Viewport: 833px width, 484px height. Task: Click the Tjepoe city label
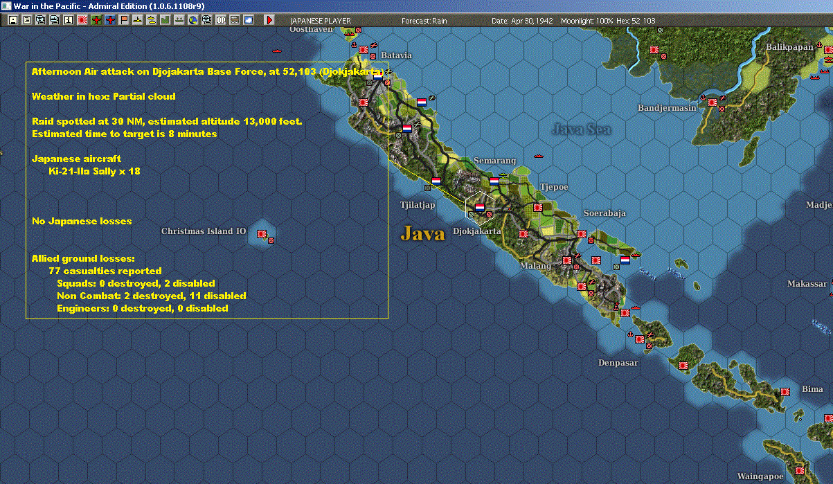(554, 188)
